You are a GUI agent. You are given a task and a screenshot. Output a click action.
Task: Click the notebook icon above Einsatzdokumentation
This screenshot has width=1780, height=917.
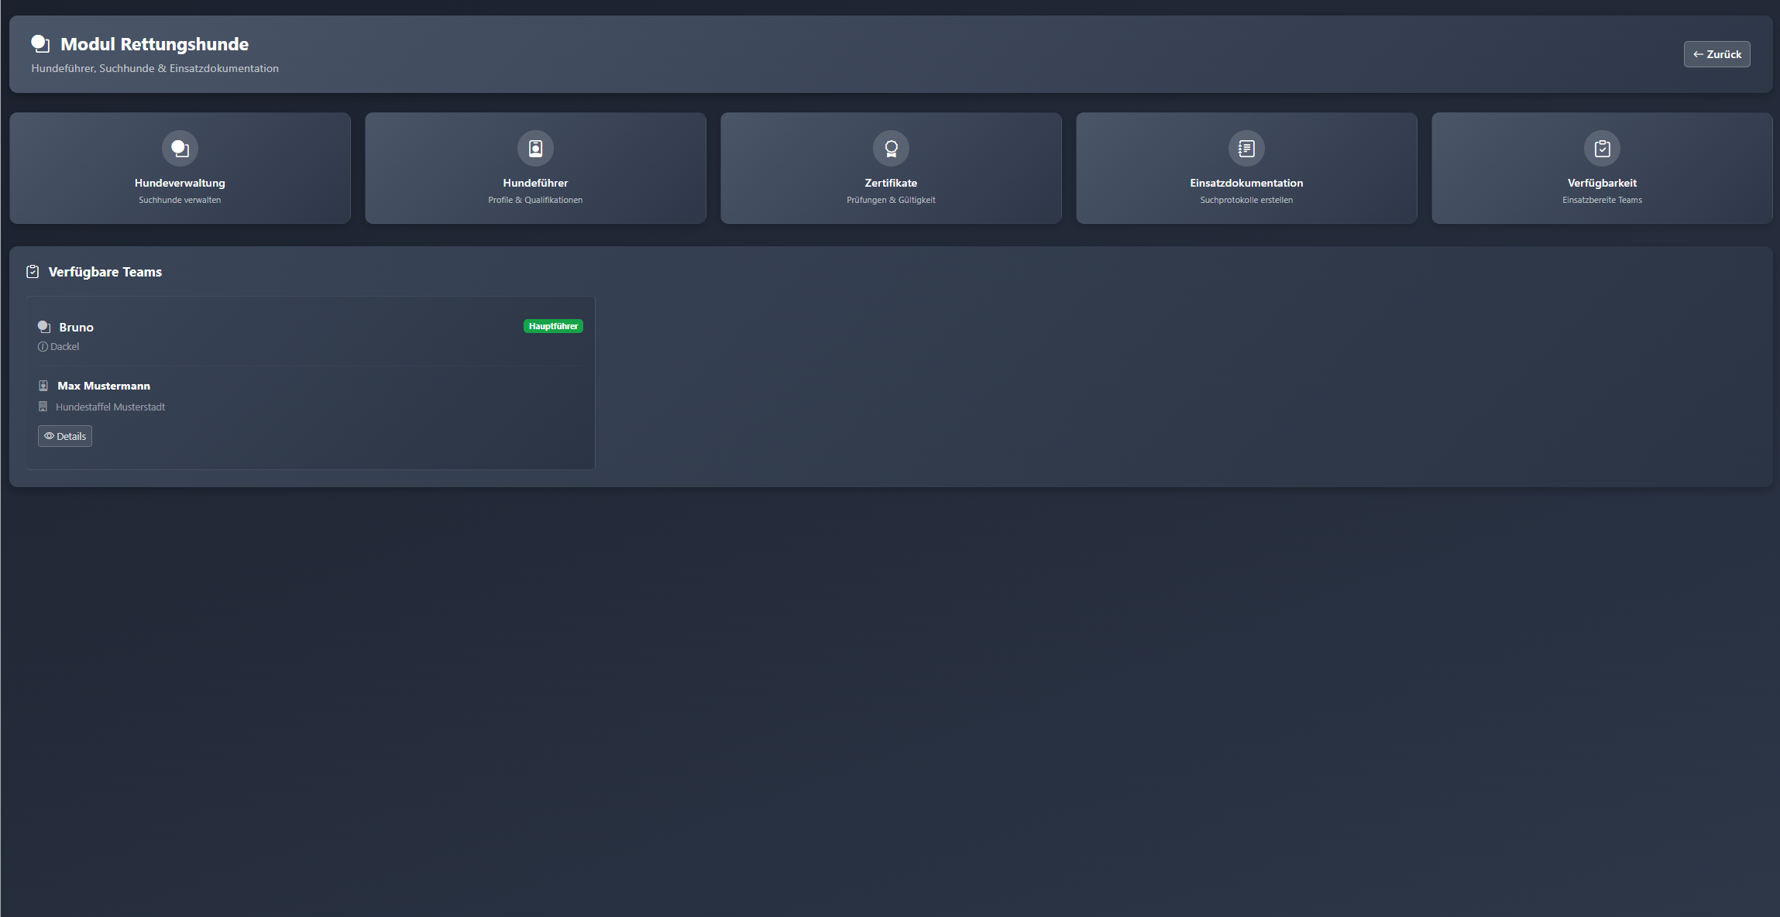[1246, 148]
